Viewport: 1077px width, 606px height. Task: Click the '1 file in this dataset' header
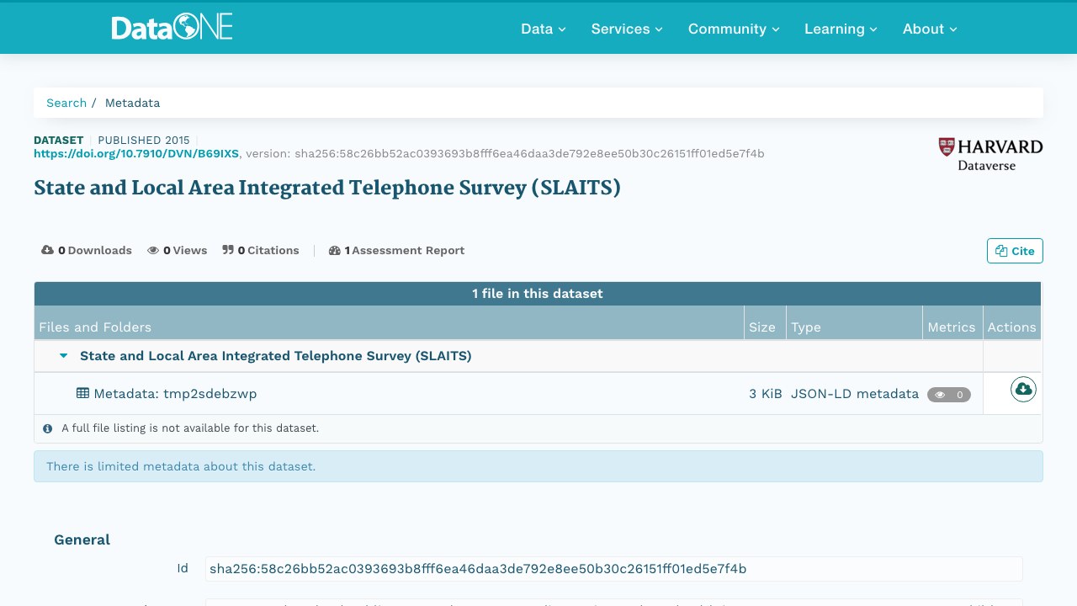click(538, 294)
